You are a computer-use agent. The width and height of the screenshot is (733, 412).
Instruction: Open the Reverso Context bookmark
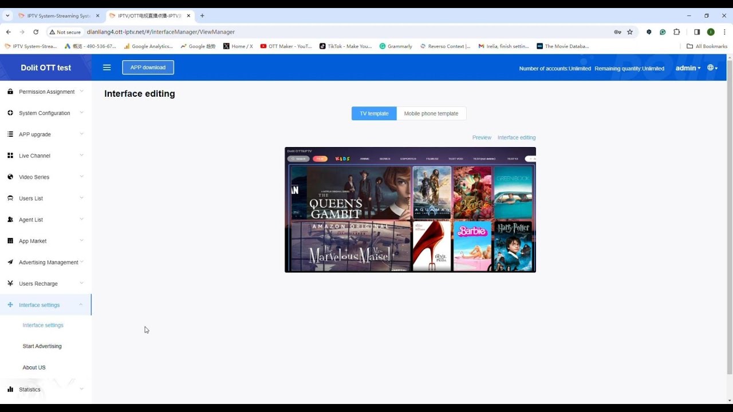coord(445,46)
